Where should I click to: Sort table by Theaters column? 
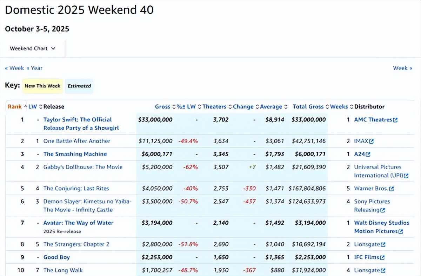click(214, 107)
